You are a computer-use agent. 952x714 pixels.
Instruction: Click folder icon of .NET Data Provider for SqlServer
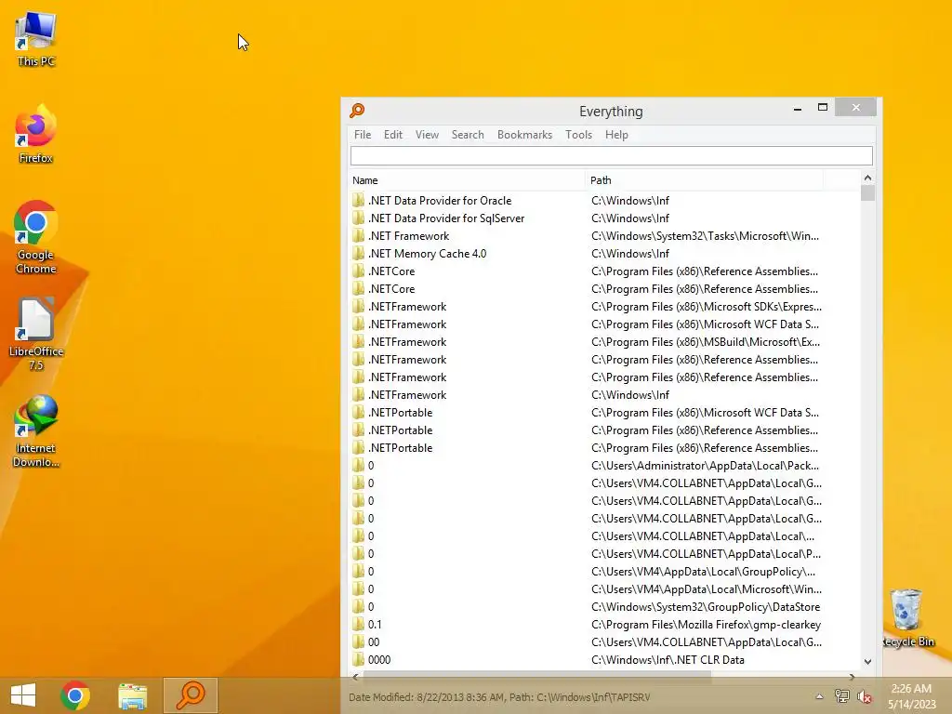(x=358, y=218)
